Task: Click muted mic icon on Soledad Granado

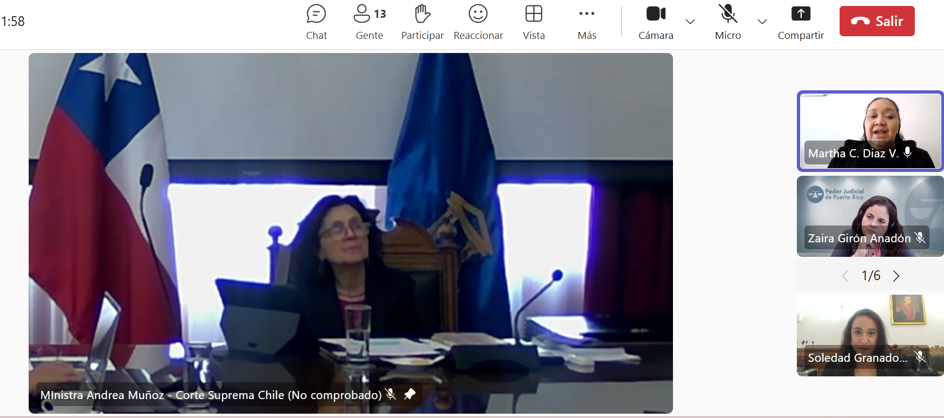Action: (x=920, y=357)
